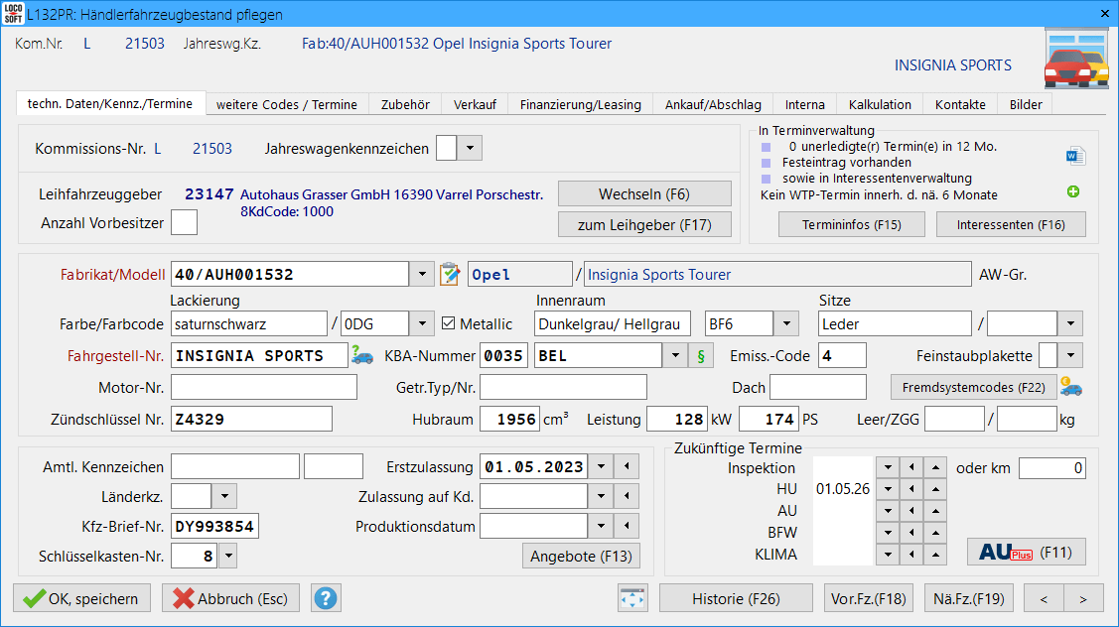Toggle the Metallic checkbox

tap(449, 323)
